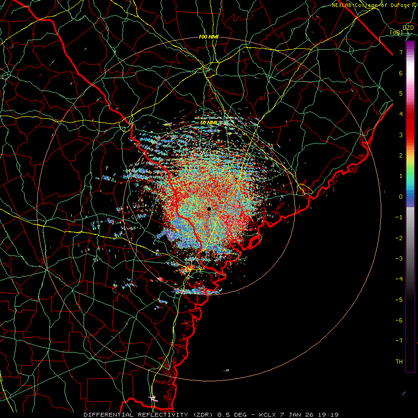Click the 0 value on the scale
This screenshot has width=418, height=418.
(x=401, y=197)
